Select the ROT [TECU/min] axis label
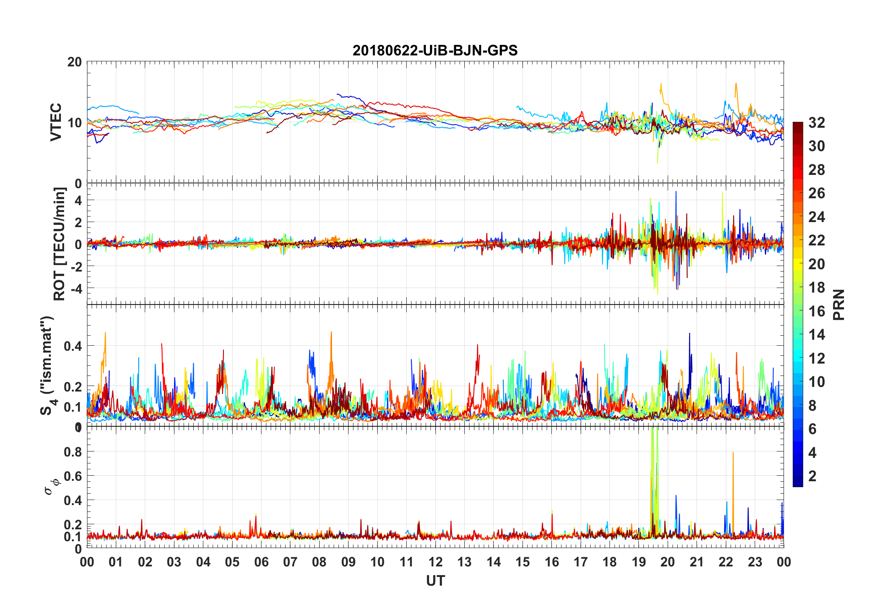Viewport: 871px width, 609px height. point(59,244)
